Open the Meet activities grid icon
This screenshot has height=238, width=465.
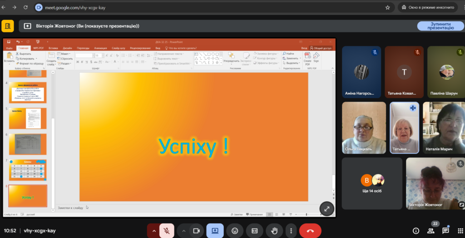tap(460, 231)
